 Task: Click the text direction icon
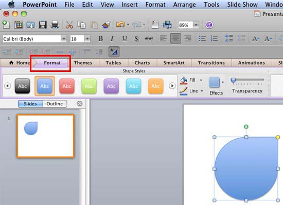point(114,52)
